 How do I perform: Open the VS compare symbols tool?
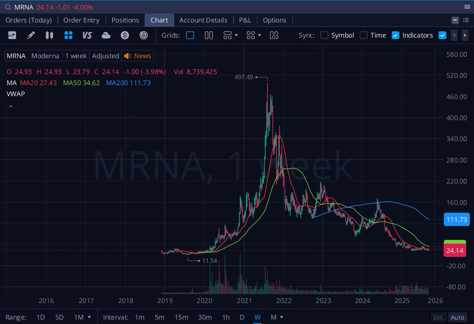pos(87,35)
